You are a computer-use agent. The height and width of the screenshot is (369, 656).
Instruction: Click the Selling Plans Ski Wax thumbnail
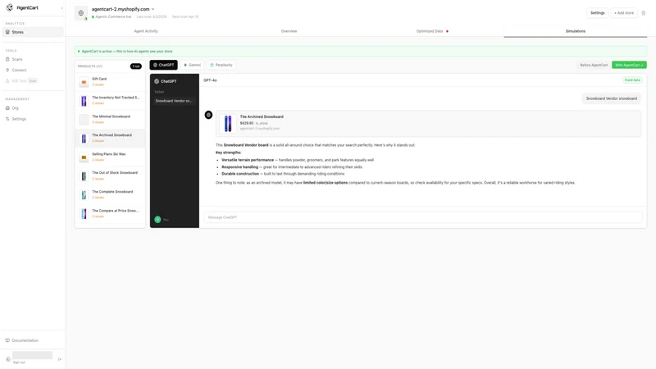click(84, 157)
